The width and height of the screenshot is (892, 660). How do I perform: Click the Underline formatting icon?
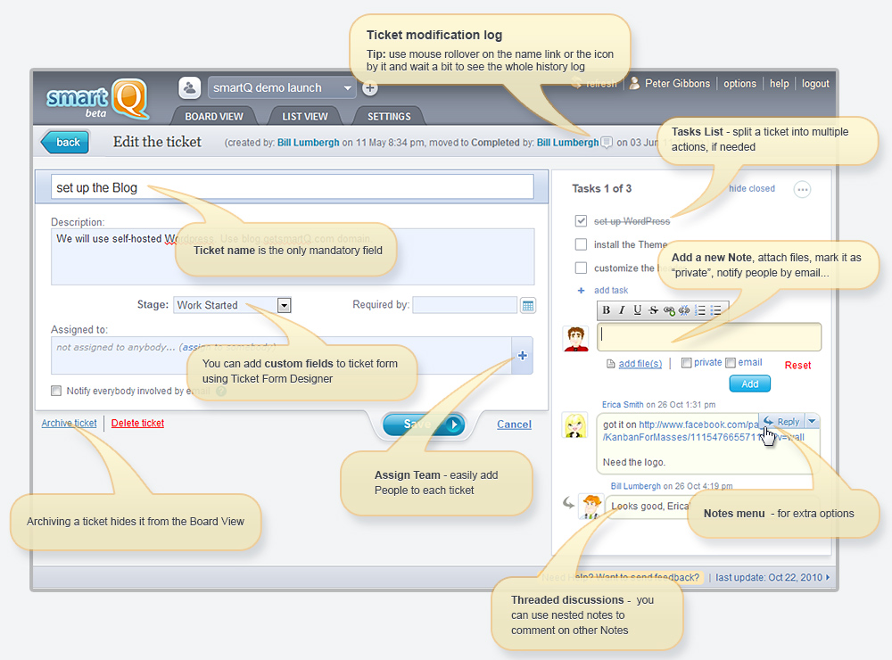point(637,310)
